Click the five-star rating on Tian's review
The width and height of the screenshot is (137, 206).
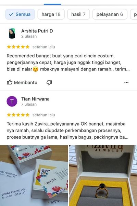18,115
